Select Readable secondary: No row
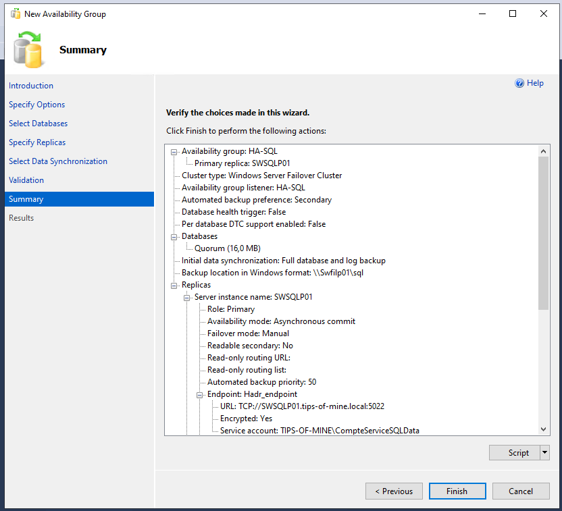Image resolution: width=562 pixels, height=511 pixels. pos(250,346)
